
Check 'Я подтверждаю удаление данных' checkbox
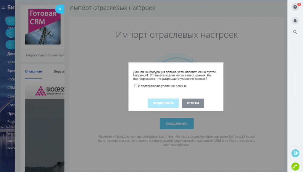(136, 86)
